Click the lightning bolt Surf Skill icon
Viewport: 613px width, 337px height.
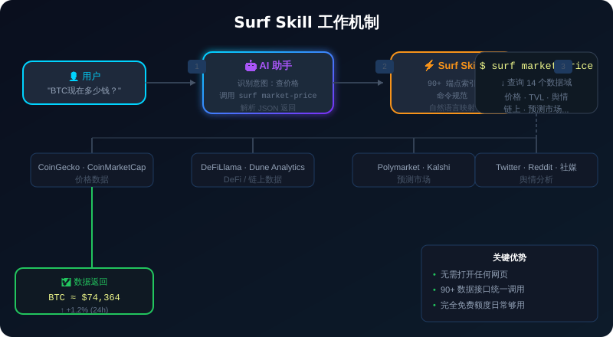point(429,65)
